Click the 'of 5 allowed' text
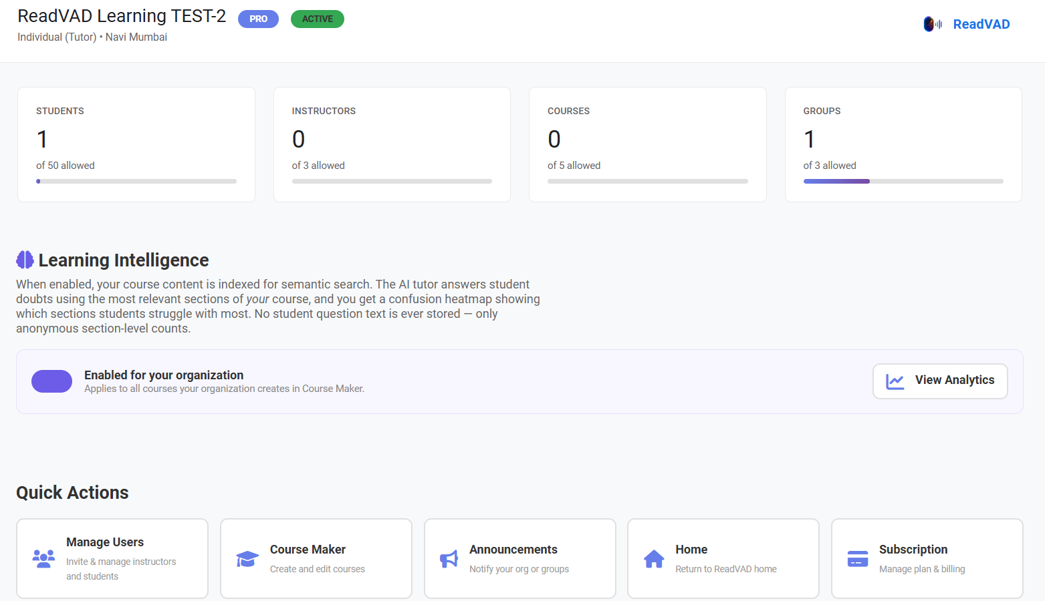This screenshot has height=601, width=1045. point(574,166)
